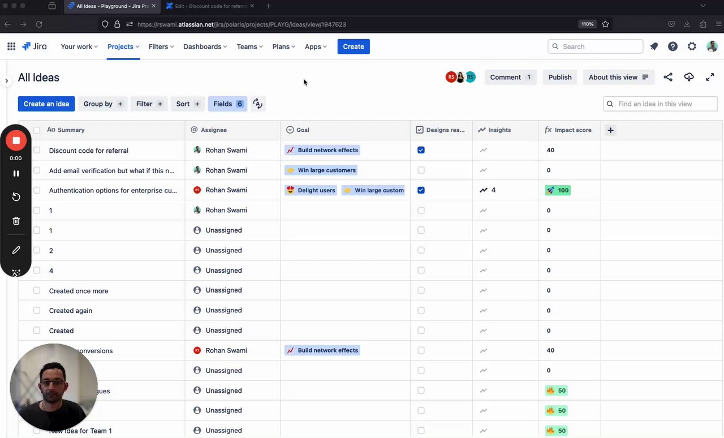Switch to All Ideas Playground browser tab
The width and height of the screenshot is (724, 438).
(112, 6)
